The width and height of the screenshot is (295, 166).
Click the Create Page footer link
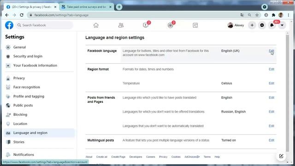tap(118, 157)
